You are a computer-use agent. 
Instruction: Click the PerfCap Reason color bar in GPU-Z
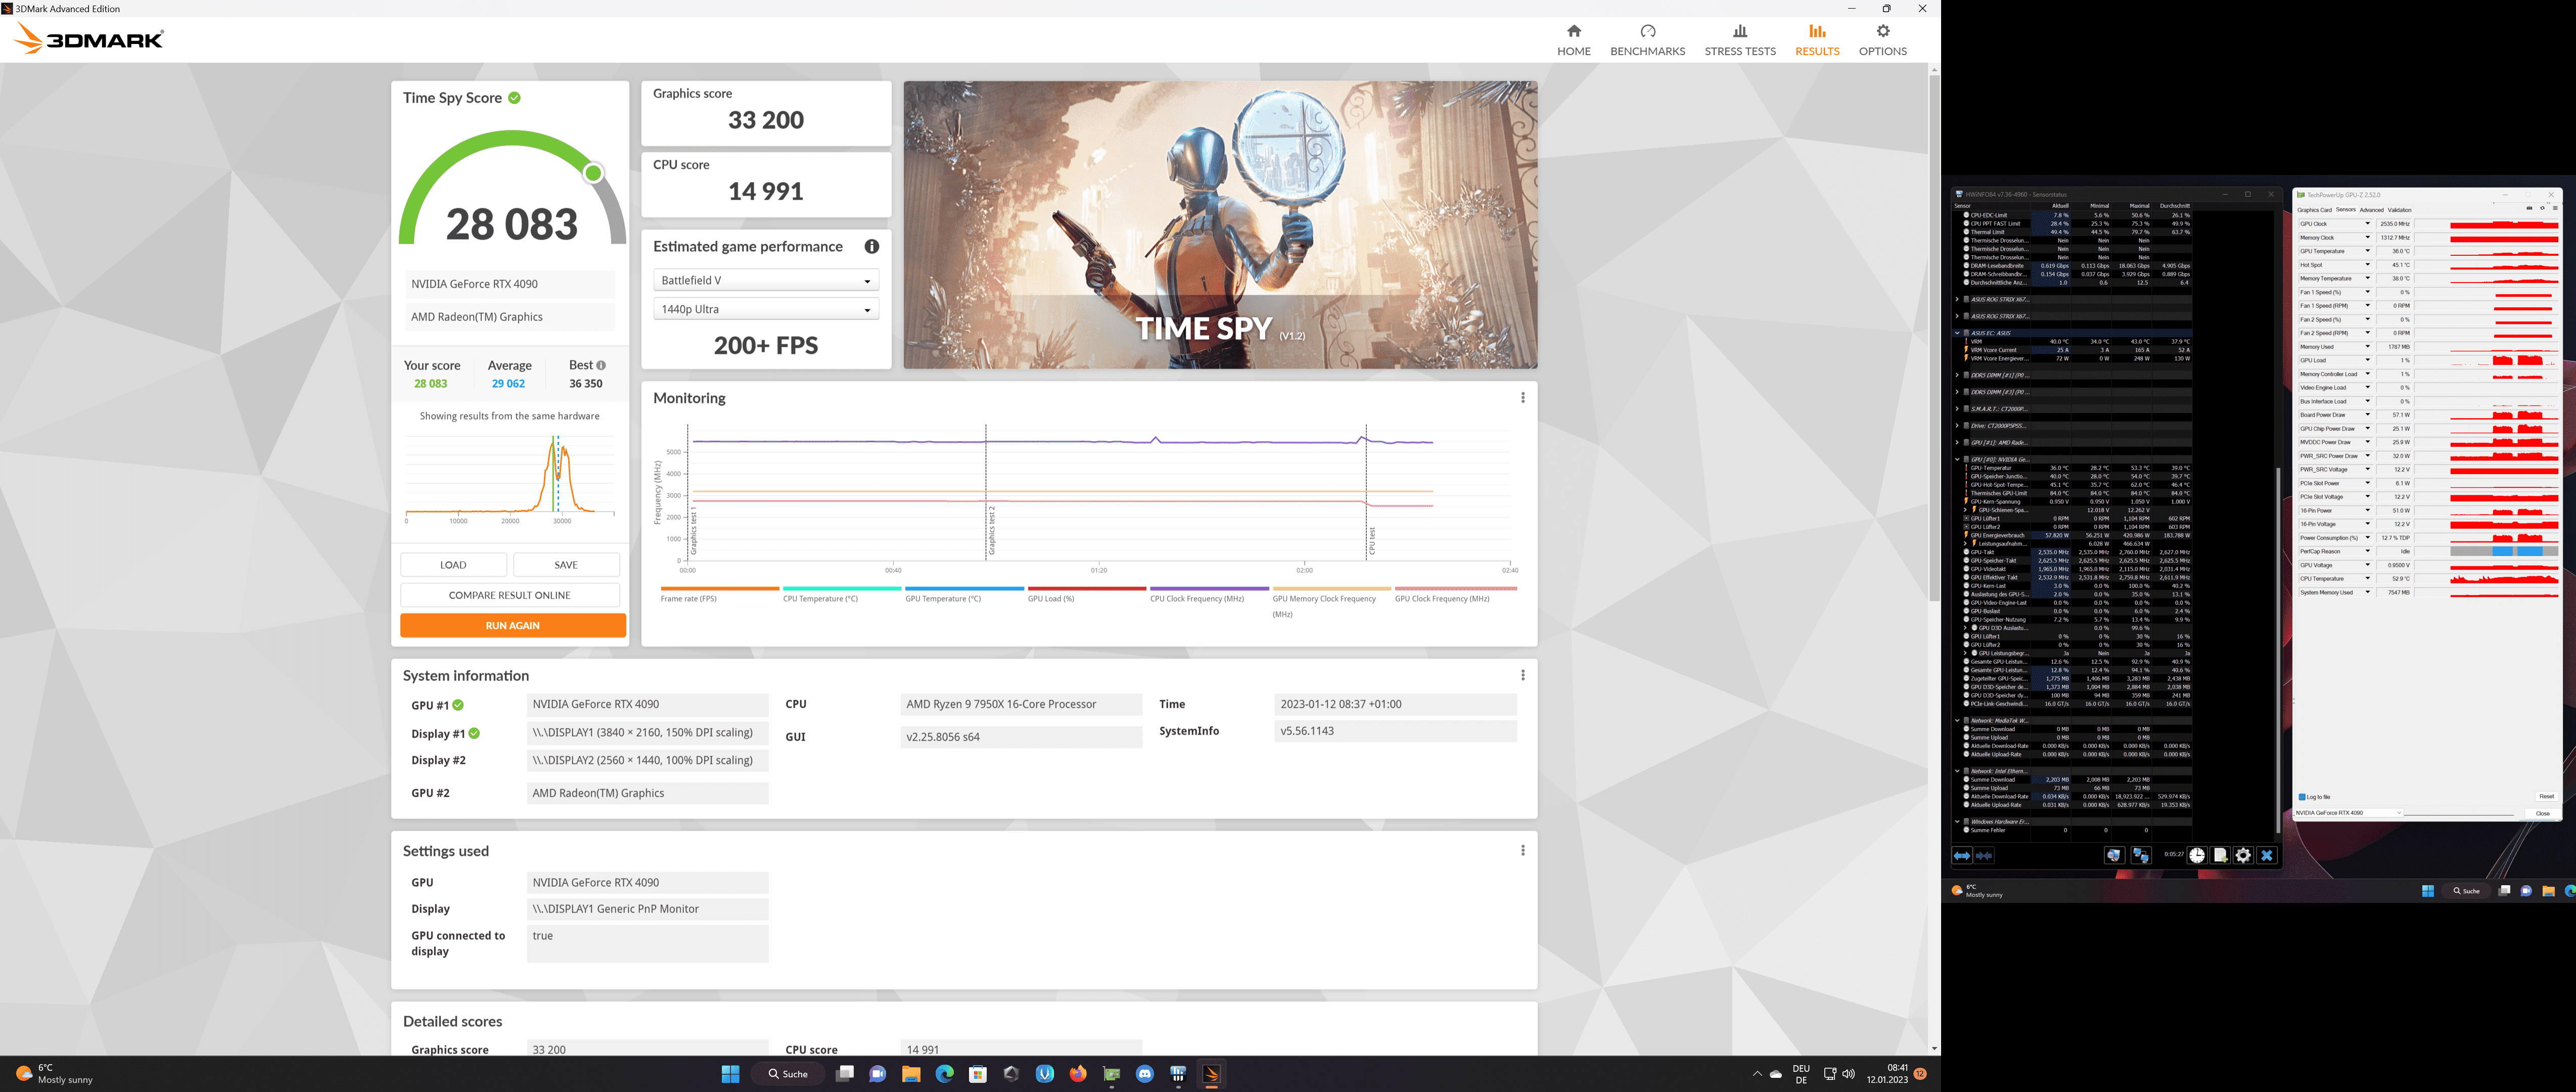[x=2503, y=551]
